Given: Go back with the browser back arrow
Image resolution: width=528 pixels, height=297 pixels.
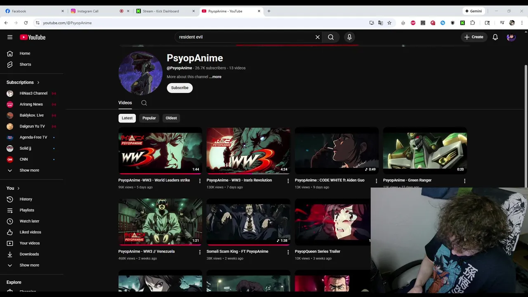Looking at the screenshot, I should (x=6, y=23).
